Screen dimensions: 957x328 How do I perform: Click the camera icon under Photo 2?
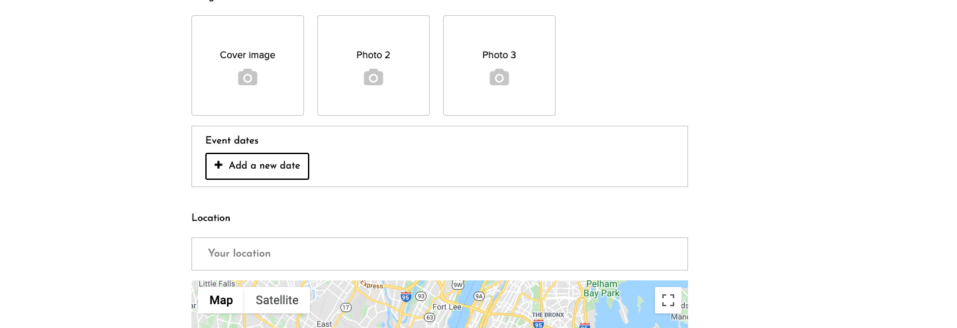[374, 77]
